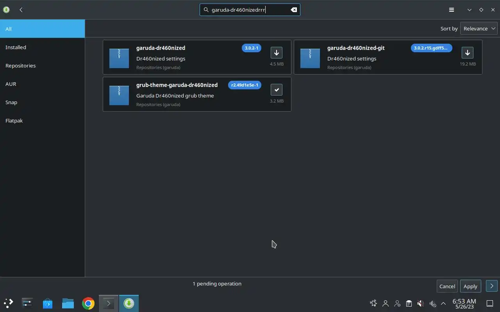
Task: Click the Pamac taskbar entry
Action: point(129,303)
